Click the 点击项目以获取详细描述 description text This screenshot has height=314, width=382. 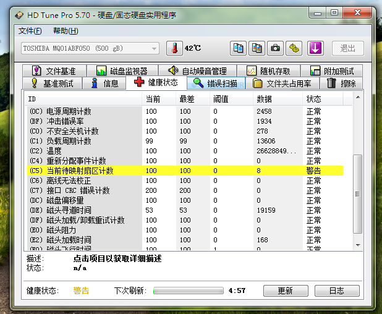pyautogui.click(x=117, y=258)
